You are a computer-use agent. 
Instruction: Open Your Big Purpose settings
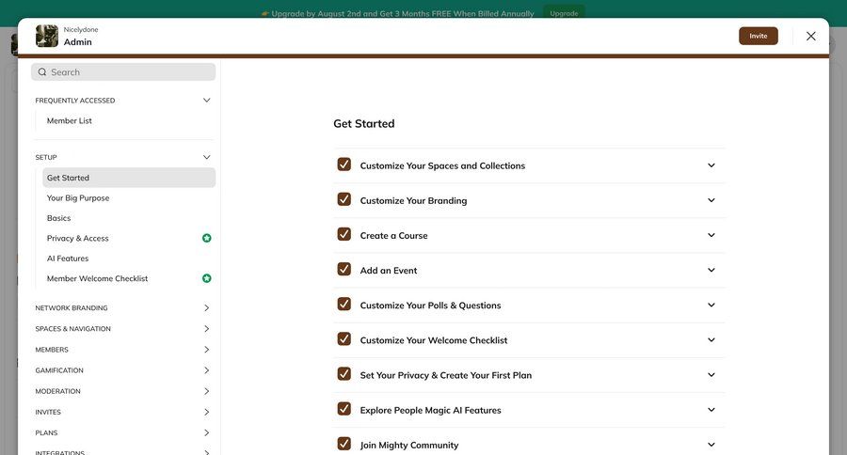coord(78,198)
